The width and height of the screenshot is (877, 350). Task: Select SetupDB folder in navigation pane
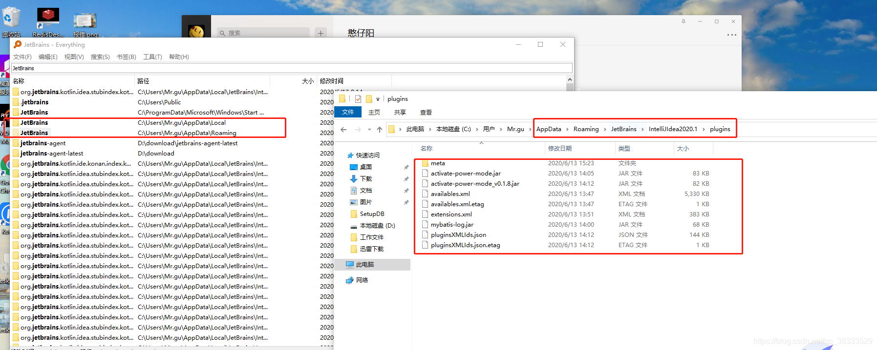tap(372, 214)
